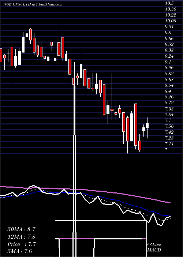
Task: Select the 10.5 price axis label
Action: point(169,3)
